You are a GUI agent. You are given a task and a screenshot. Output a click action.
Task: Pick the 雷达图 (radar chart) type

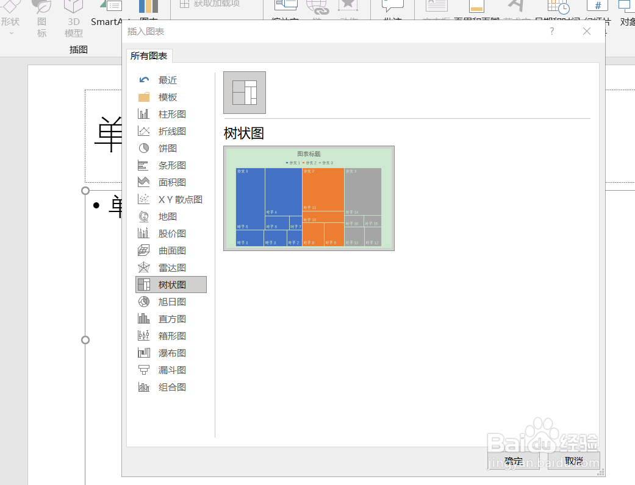(x=171, y=267)
